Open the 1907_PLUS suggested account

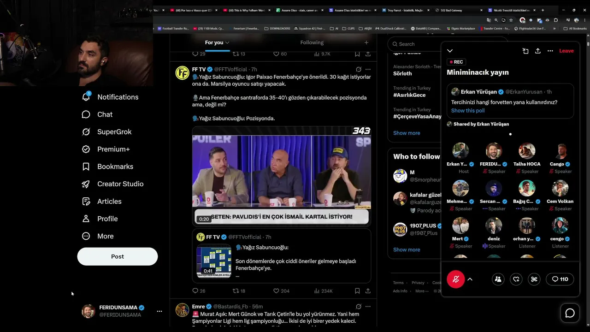point(417,229)
